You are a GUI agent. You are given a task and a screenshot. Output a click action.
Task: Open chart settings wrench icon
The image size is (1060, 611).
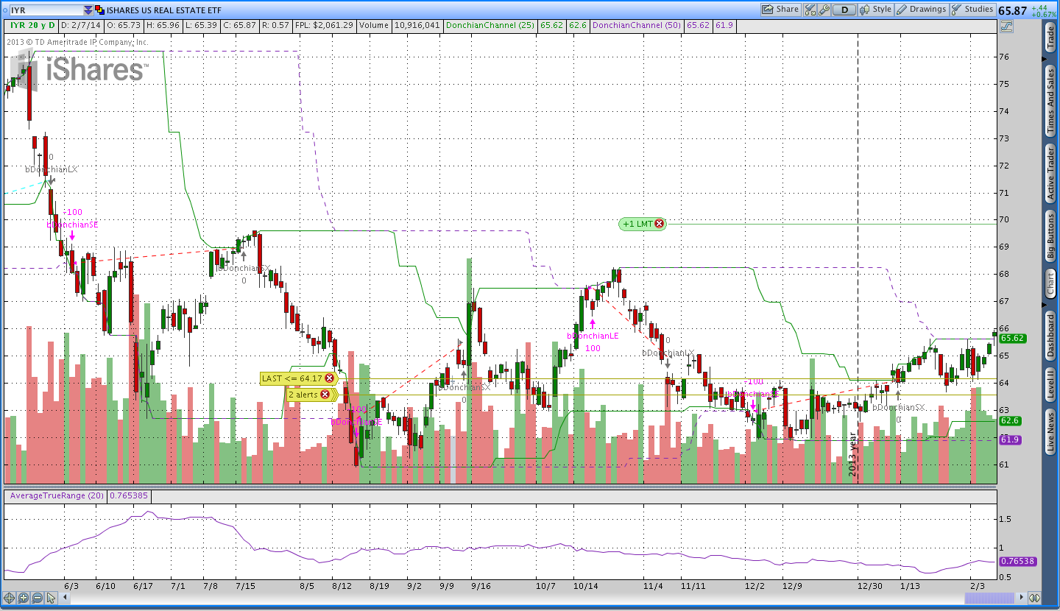pyautogui.click(x=824, y=10)
